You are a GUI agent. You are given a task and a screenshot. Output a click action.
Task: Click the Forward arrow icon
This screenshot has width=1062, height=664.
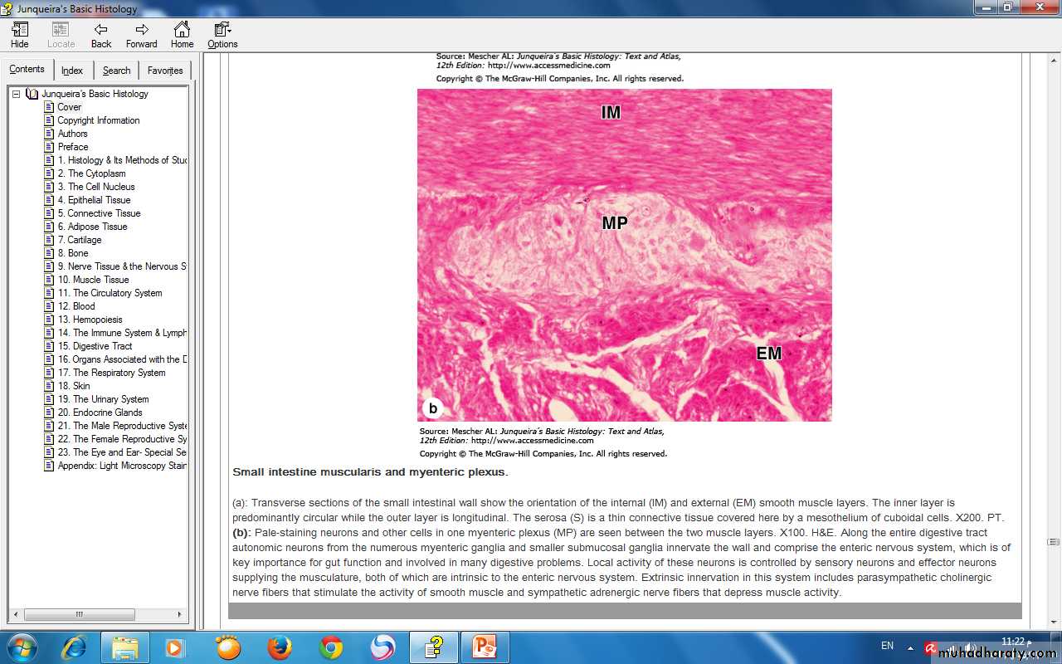pos(141,35)
